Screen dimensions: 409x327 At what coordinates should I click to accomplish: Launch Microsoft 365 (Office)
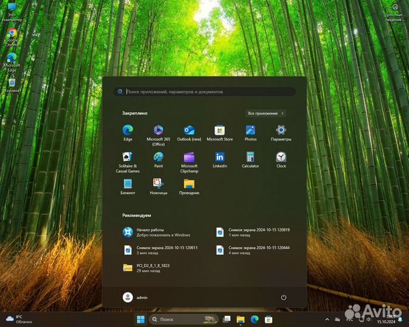tap(158, 135)
